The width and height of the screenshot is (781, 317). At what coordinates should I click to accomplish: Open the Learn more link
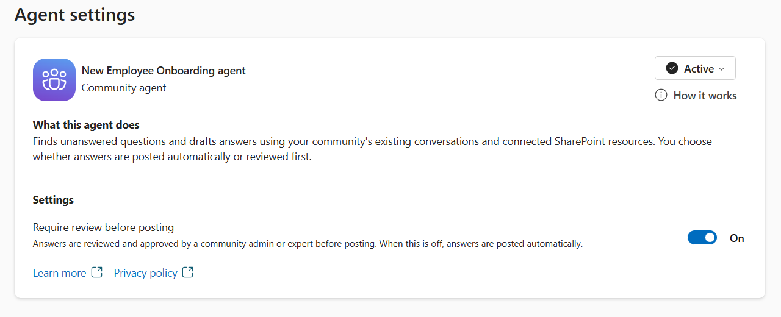click(x=59, y=273)
